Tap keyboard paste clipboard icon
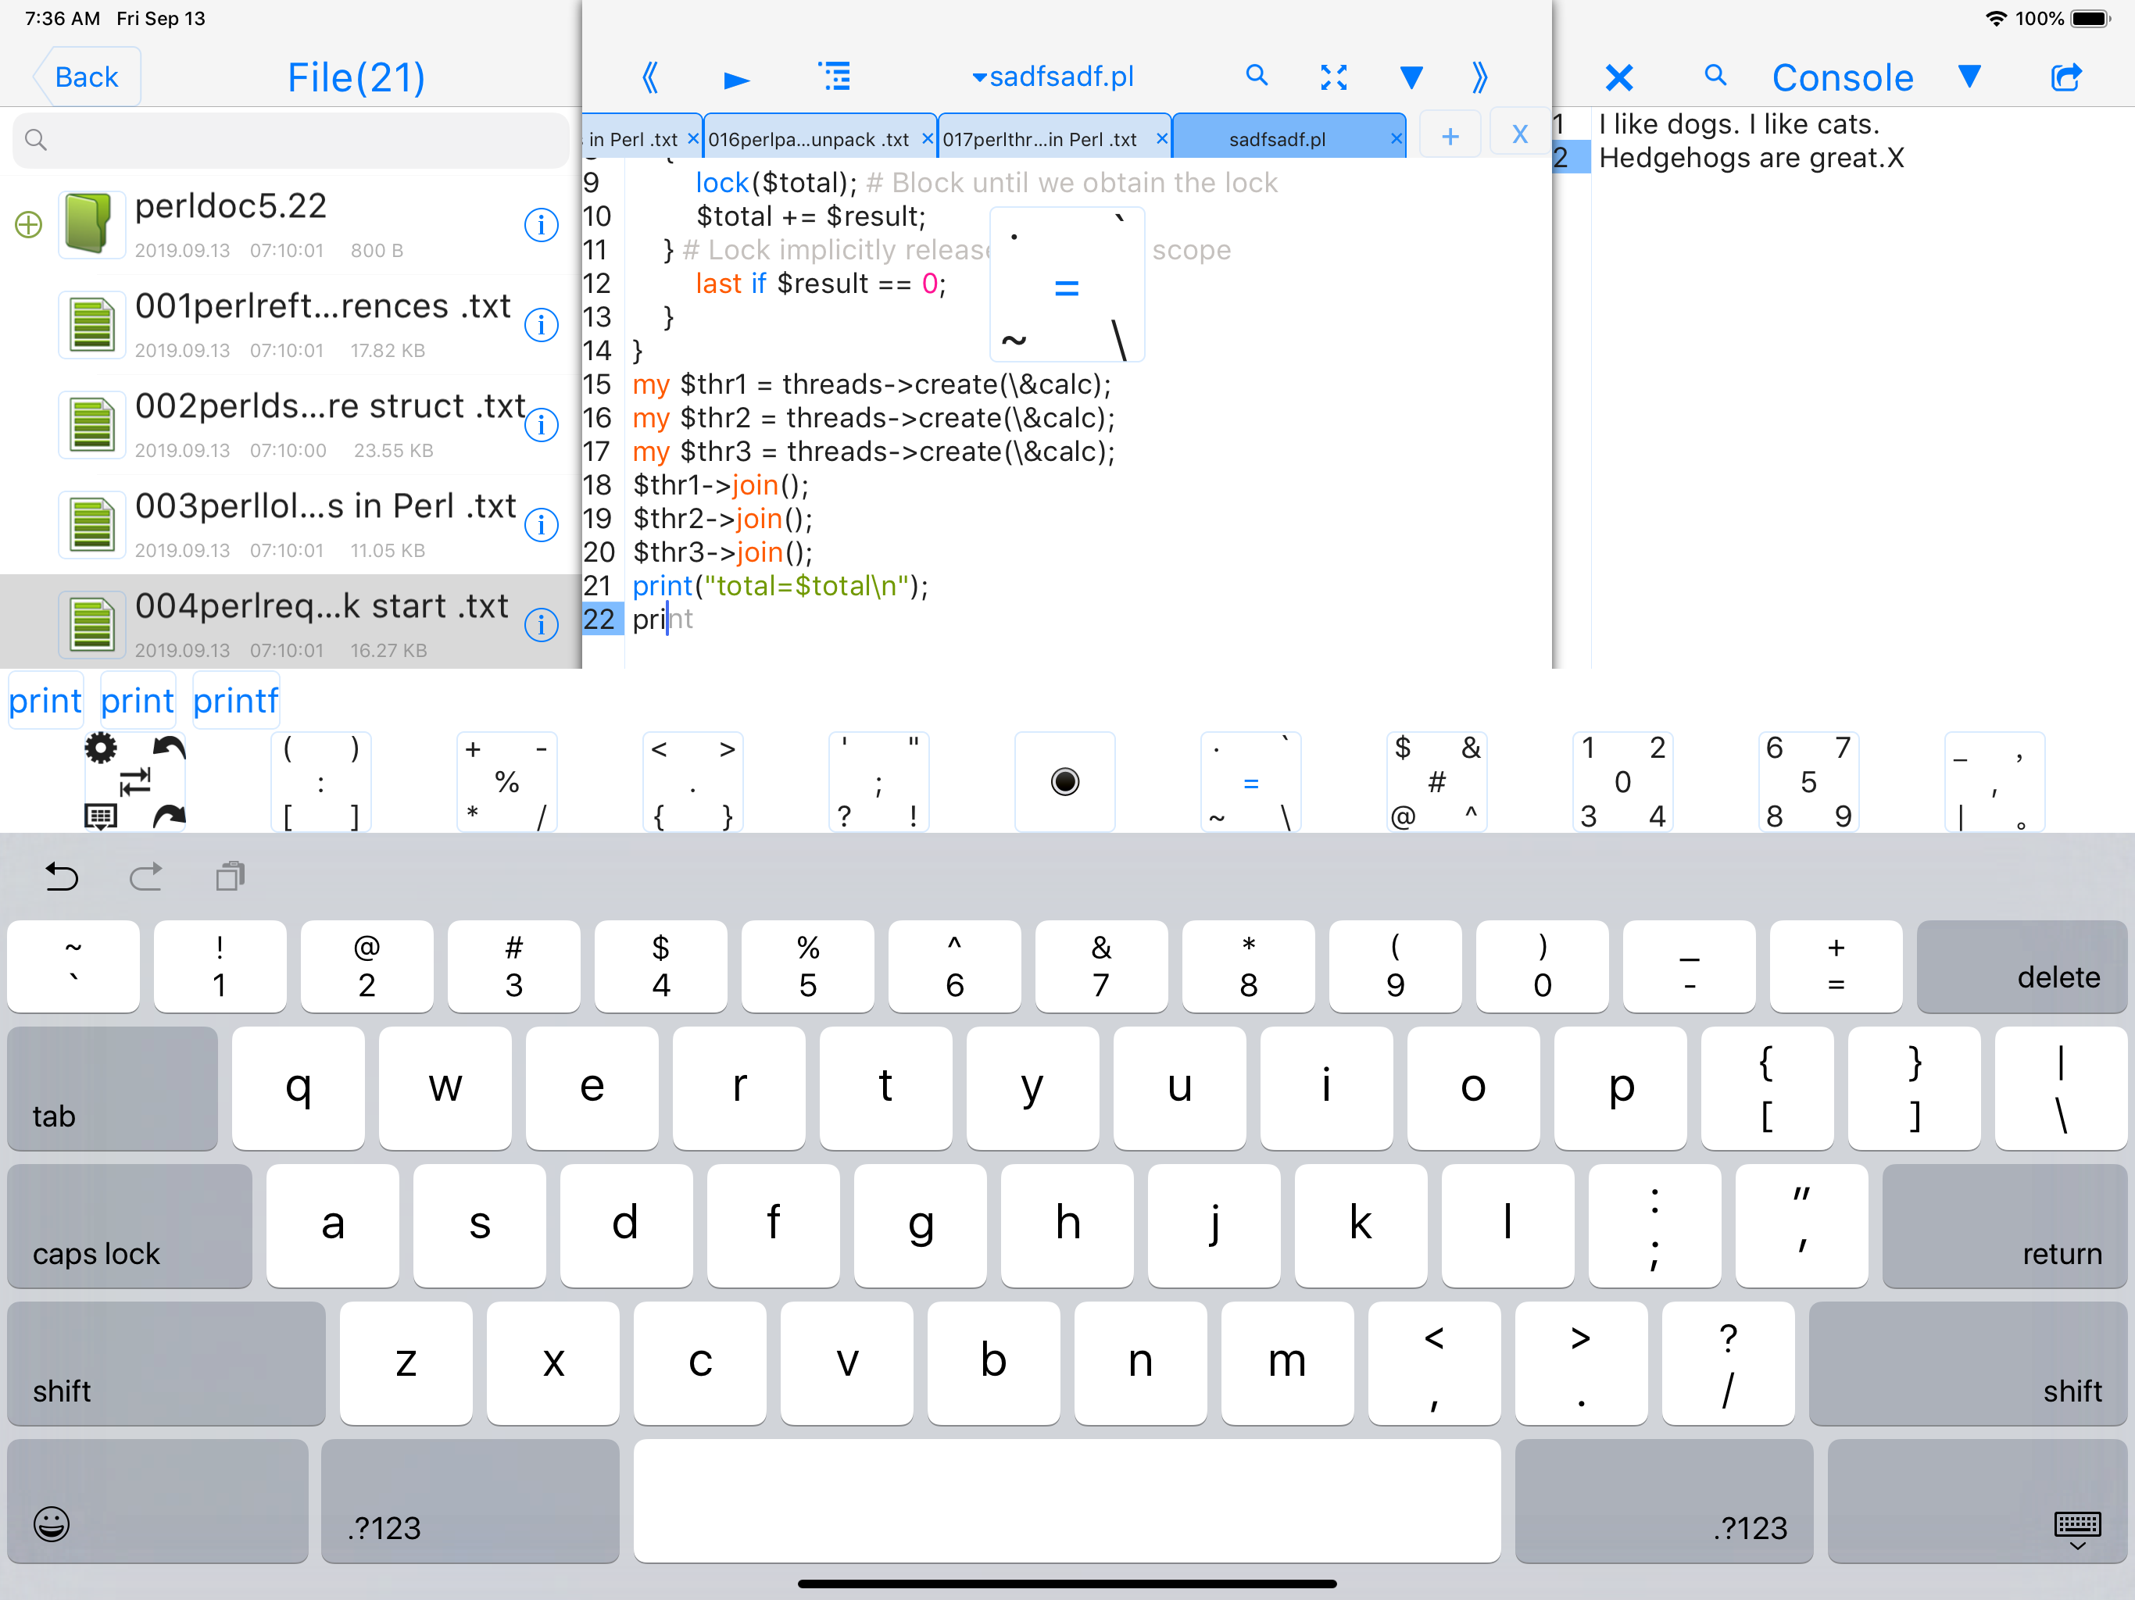 point(230,877)
